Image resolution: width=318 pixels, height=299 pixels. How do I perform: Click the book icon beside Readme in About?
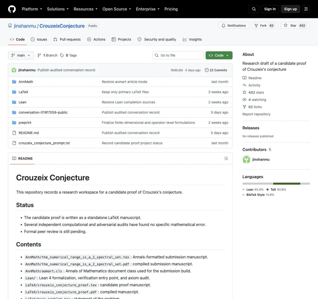click(244, 78)
